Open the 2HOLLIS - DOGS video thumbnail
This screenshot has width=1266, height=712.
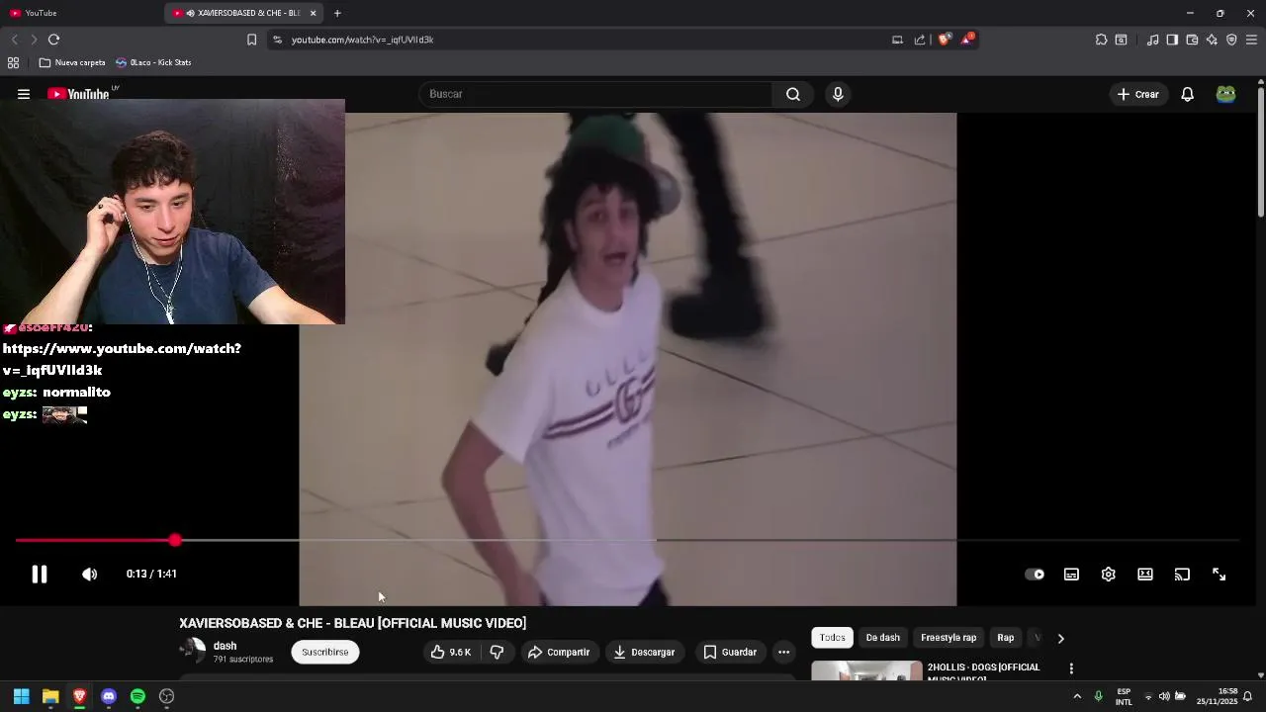click(866, 671)
